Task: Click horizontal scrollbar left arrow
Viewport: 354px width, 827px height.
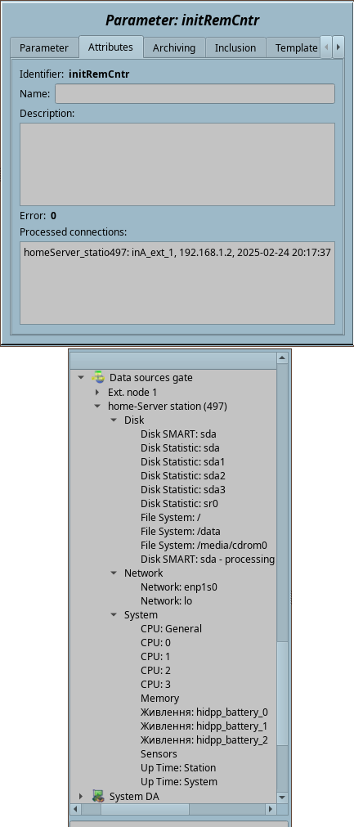Action: pos(76,808)
